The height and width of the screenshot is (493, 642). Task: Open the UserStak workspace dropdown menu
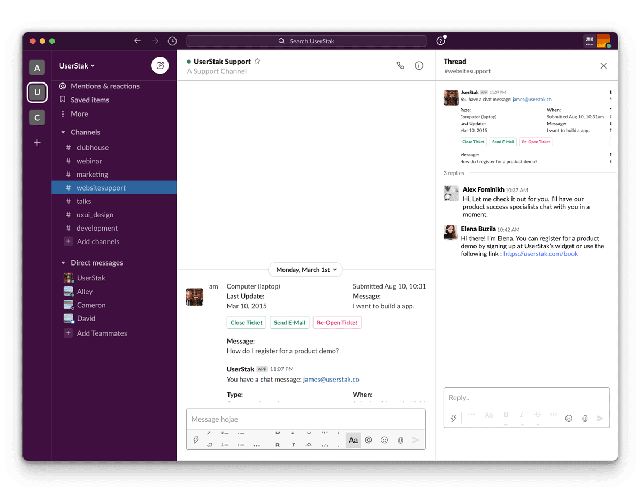click(77, 66)
